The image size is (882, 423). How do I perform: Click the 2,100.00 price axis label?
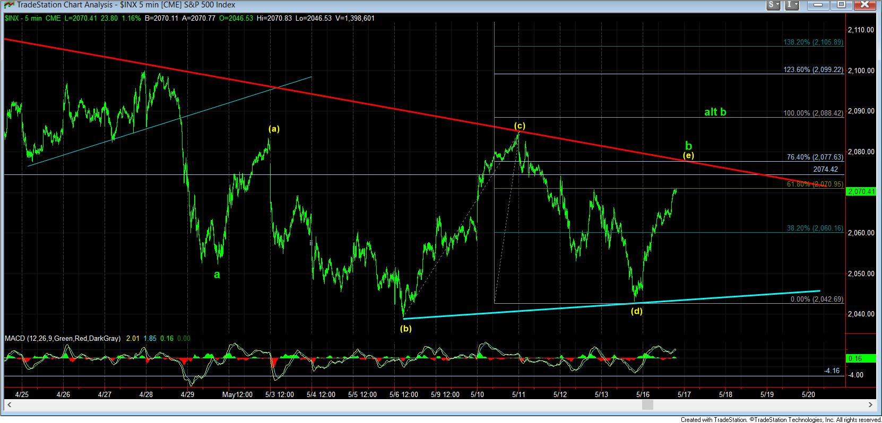[x=861, y=70]
